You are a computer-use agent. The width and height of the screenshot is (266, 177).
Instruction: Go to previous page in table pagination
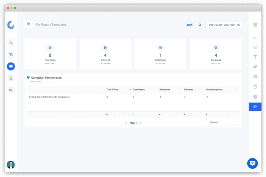126,123
